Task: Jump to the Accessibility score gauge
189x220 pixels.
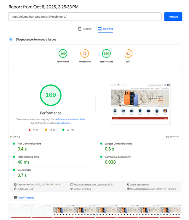Action: point(84,54)
